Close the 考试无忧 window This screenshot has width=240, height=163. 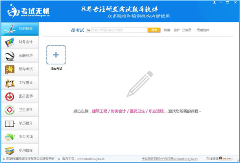click(x=236, y=2)
